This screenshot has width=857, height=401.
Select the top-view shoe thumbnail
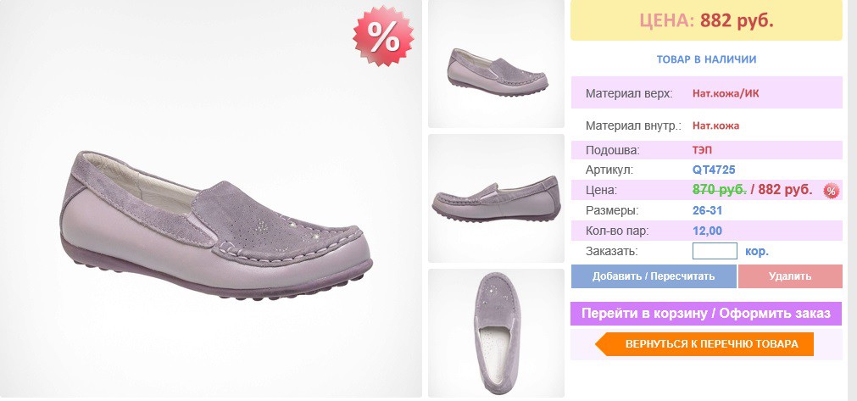pyautogui.click(x=496, y=332)
